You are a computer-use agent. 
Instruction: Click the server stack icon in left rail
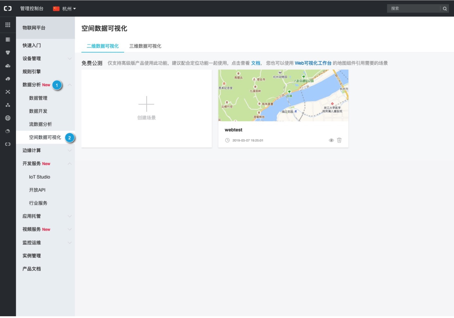point(8,39)
